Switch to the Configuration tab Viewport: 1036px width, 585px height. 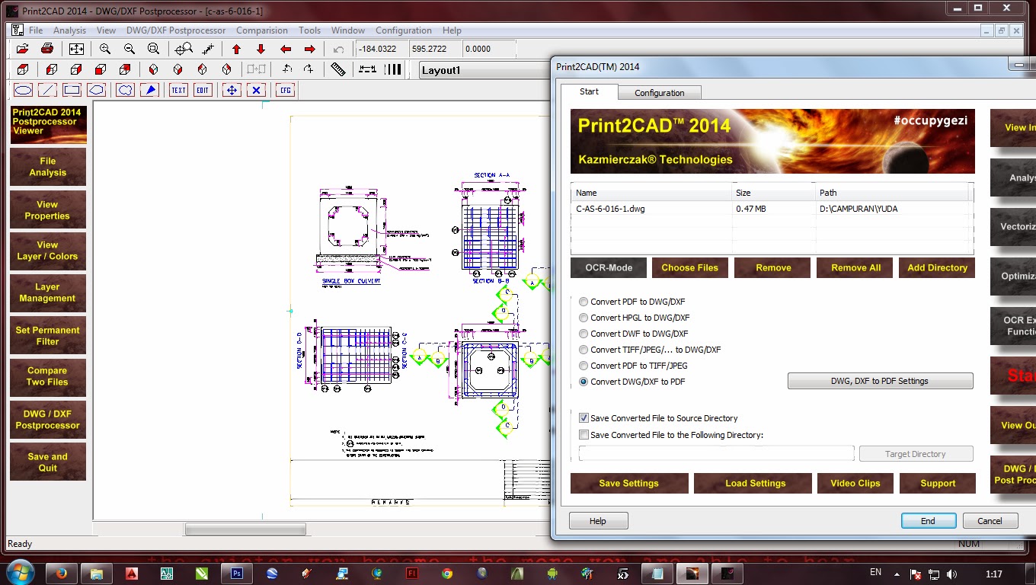point(659,93)
